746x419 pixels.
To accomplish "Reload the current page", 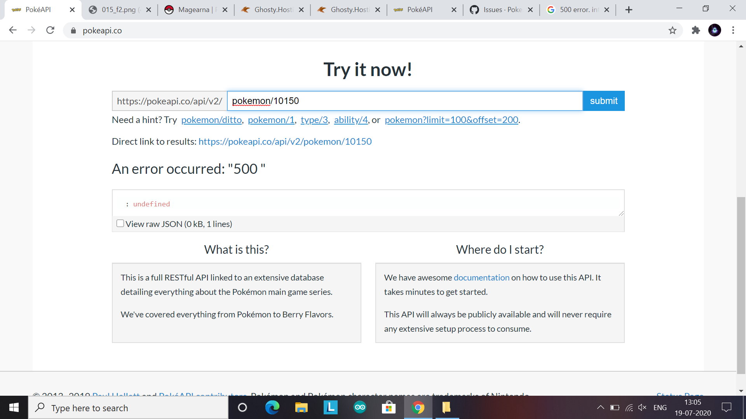I will [50, 30].
